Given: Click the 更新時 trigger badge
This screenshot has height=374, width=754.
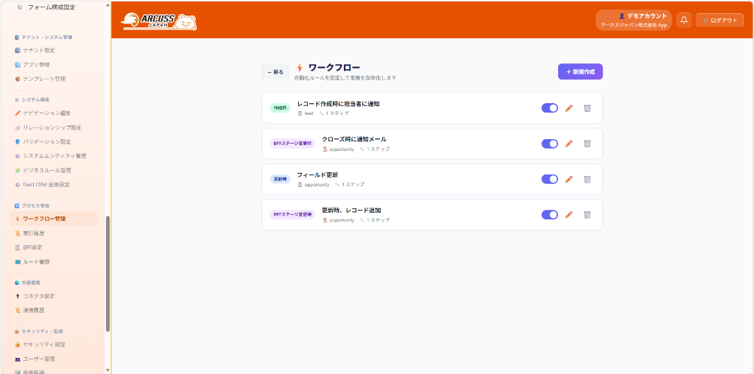Looking at the screenshot, I should [x=280, y=180].
